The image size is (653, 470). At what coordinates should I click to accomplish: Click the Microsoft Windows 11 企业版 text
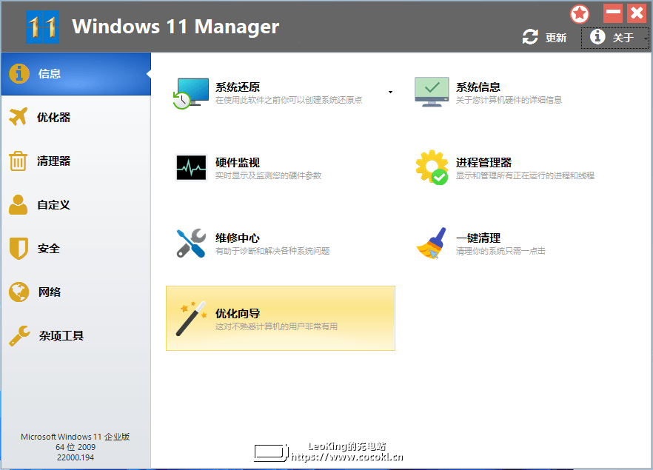coord(76,437)
